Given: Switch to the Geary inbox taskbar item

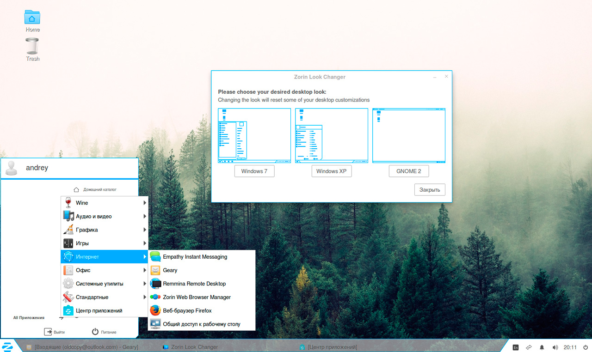Looking at the screenshot, I should click(82, 347).
